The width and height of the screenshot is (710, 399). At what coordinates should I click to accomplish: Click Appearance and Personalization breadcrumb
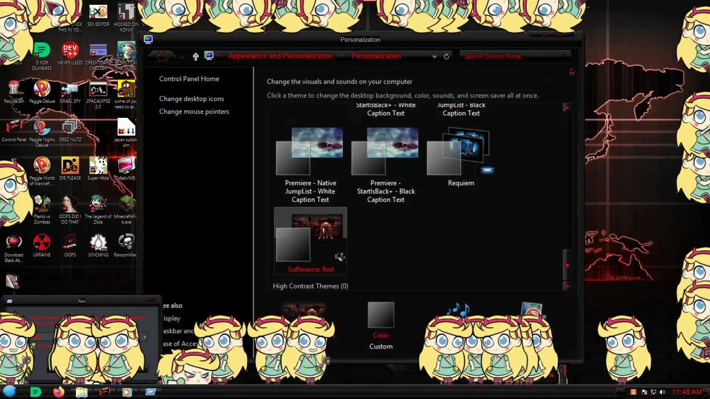[x=280, y=56]
